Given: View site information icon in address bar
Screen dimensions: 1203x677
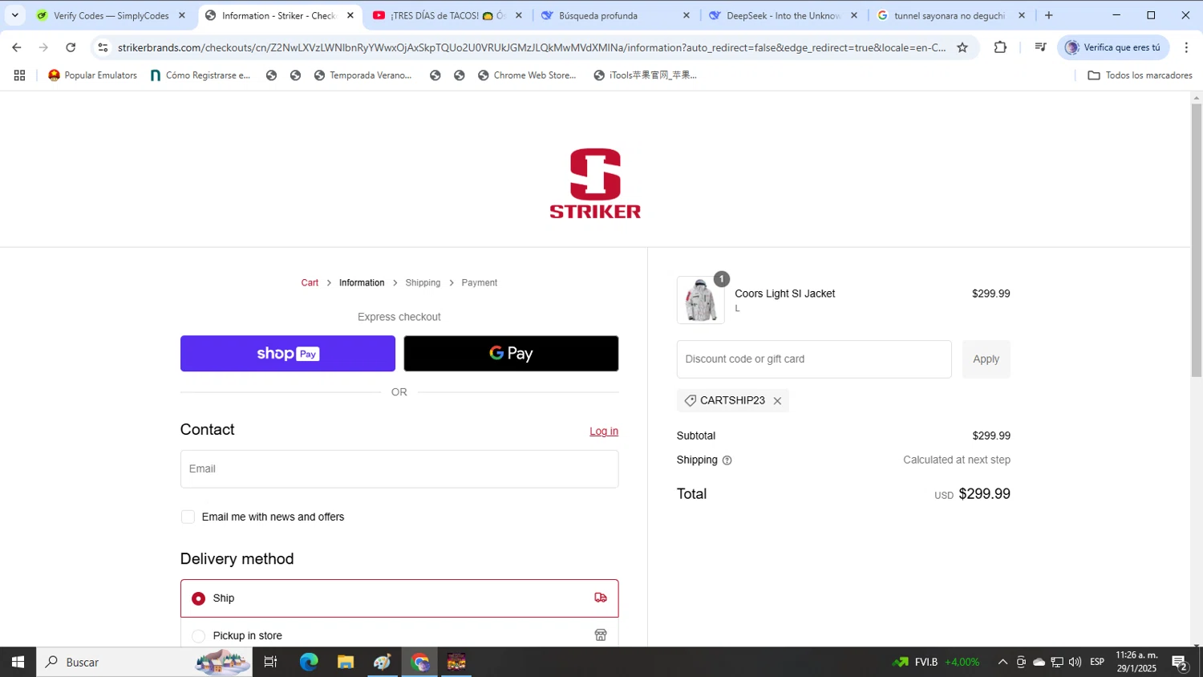Looking at the screenshot, I should click(103, 47).
